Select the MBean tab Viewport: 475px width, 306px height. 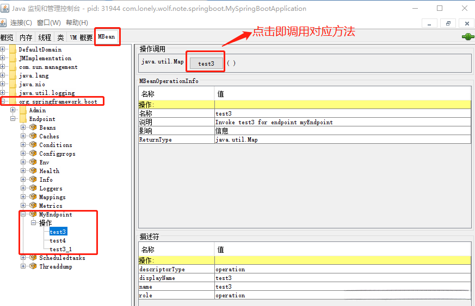[x=107, y=36]
